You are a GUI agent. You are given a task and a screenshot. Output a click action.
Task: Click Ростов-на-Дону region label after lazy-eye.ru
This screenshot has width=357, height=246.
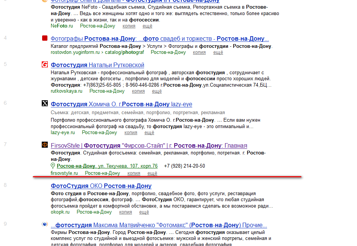[x=99, y=133]
